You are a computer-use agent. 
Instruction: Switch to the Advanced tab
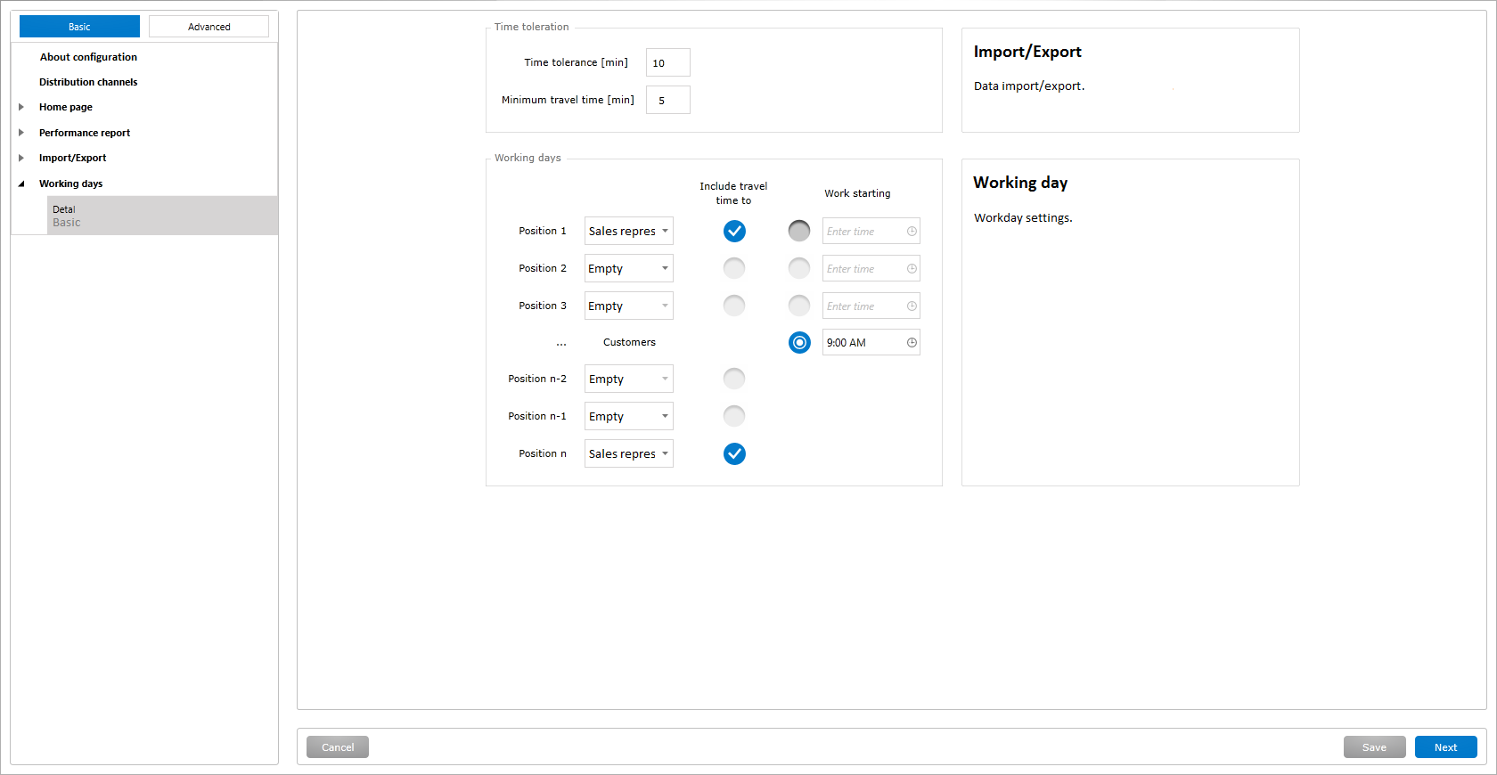coord(209,27)
